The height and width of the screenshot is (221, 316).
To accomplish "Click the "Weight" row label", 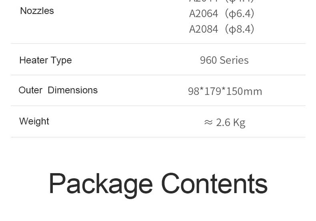I will [x=34, y=121].
